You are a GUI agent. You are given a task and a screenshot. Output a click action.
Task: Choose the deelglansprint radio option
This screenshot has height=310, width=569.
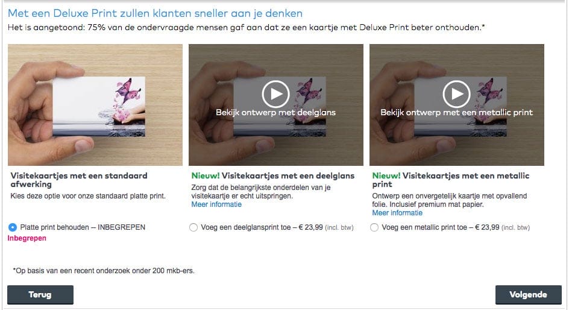coord(193,227)
